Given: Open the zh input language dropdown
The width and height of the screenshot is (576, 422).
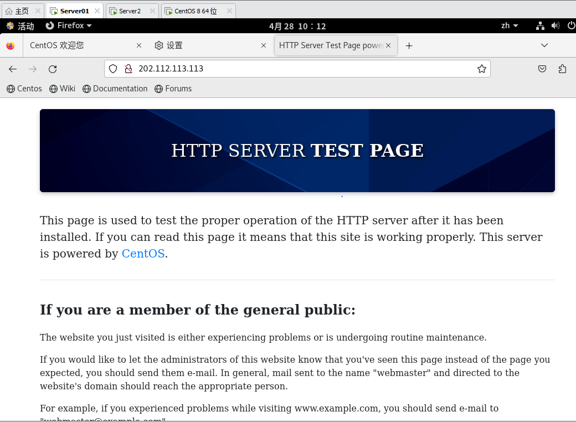Looking at the screenshot, I should pos(510,25).
